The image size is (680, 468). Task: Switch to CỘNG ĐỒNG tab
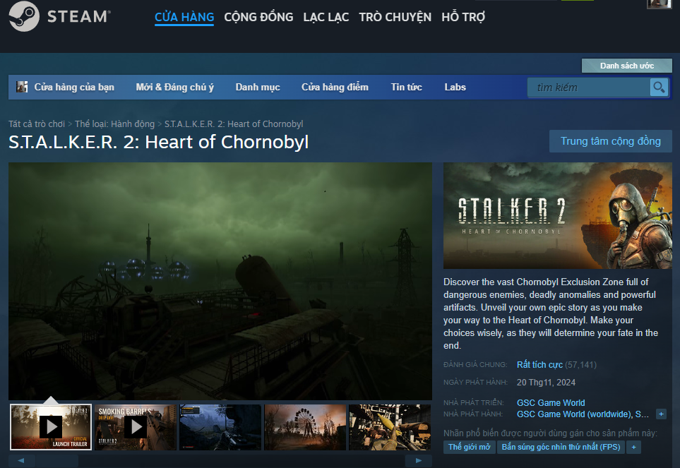(x=258, y=17)
